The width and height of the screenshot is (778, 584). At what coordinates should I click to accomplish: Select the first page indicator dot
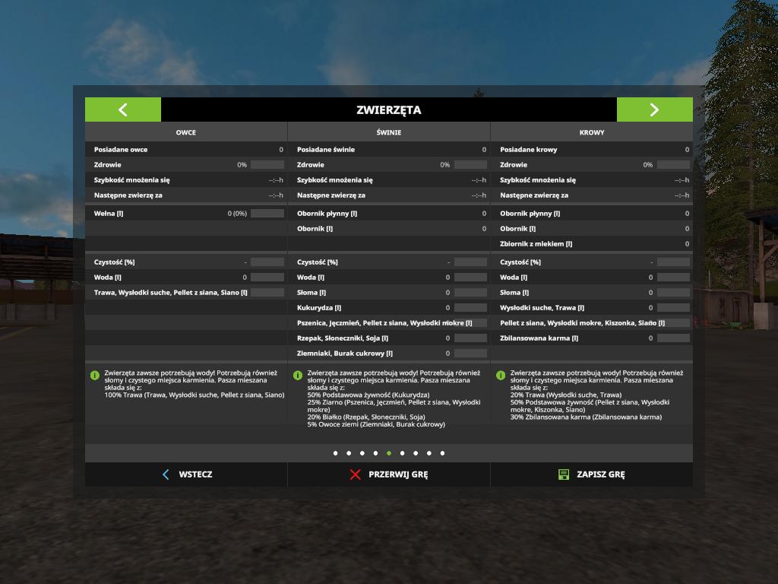pos(335,453)
